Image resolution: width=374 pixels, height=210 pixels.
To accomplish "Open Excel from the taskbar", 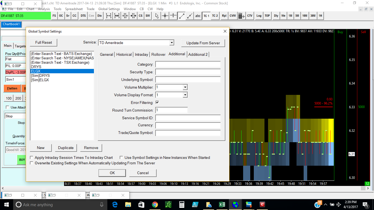I will pos(222,205).
